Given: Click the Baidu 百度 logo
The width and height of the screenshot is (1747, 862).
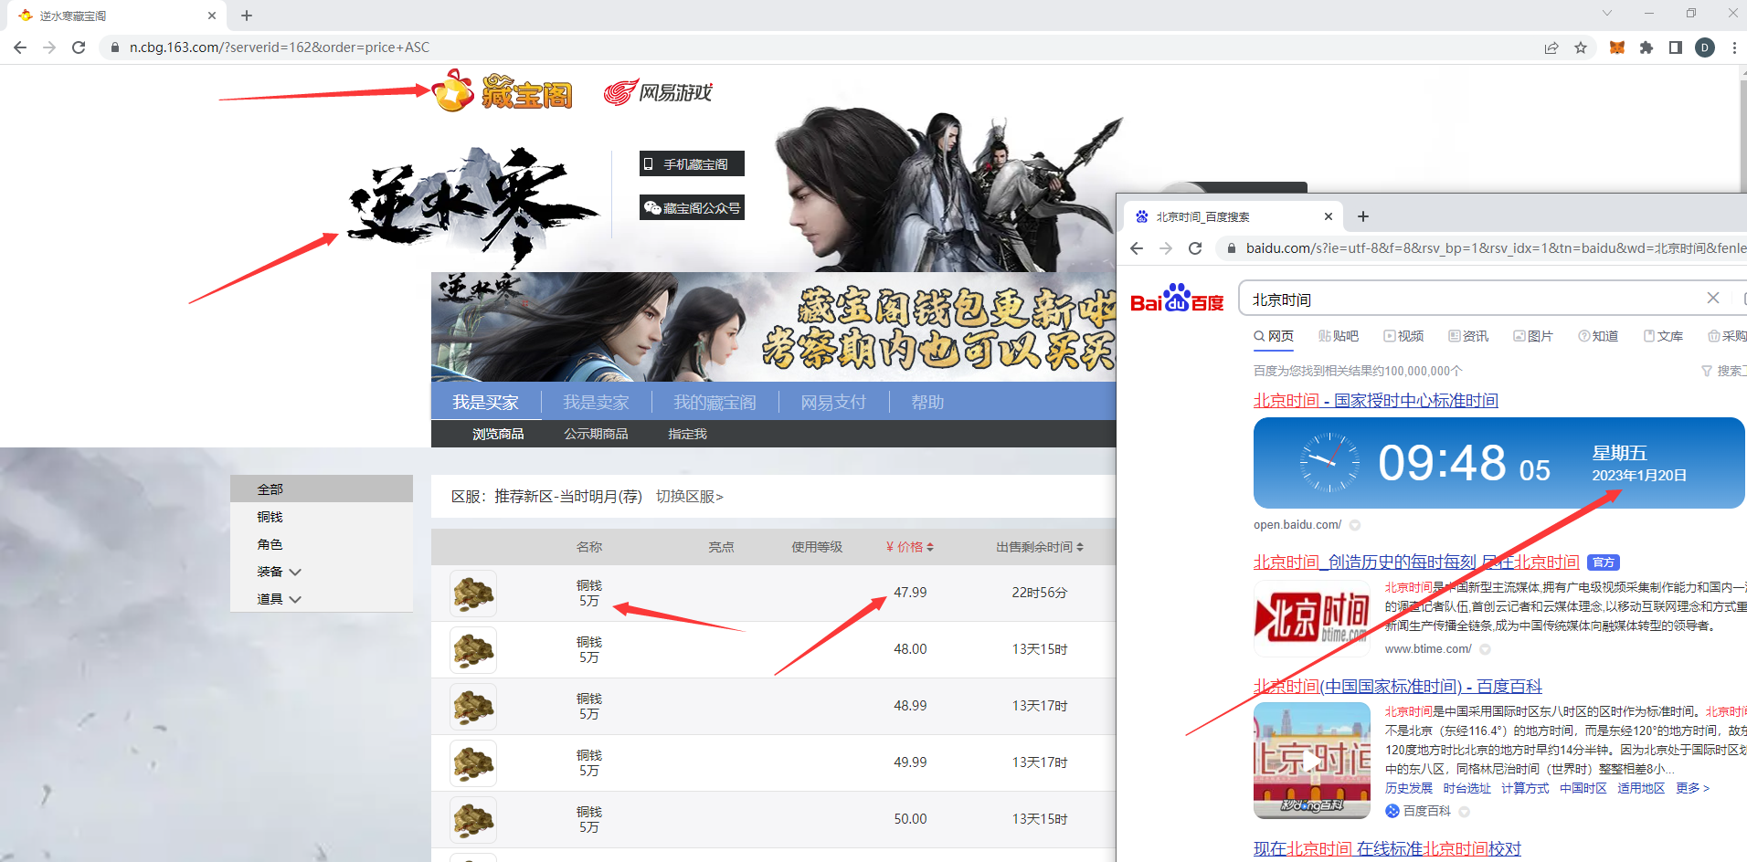Looking at the screenshot, I should tap(1177, 300).
